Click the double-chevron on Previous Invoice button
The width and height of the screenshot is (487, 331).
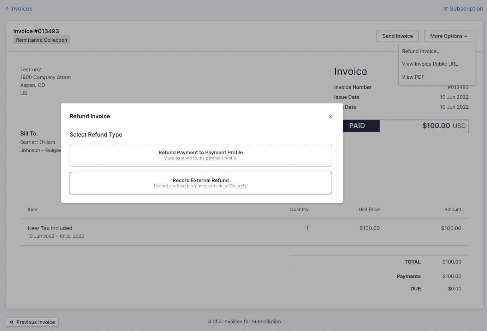pyautogui.click(x=12, y=322)
